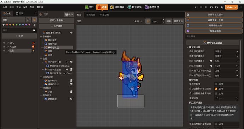Click the 更改对象名称 button

[x=57, y=20]
